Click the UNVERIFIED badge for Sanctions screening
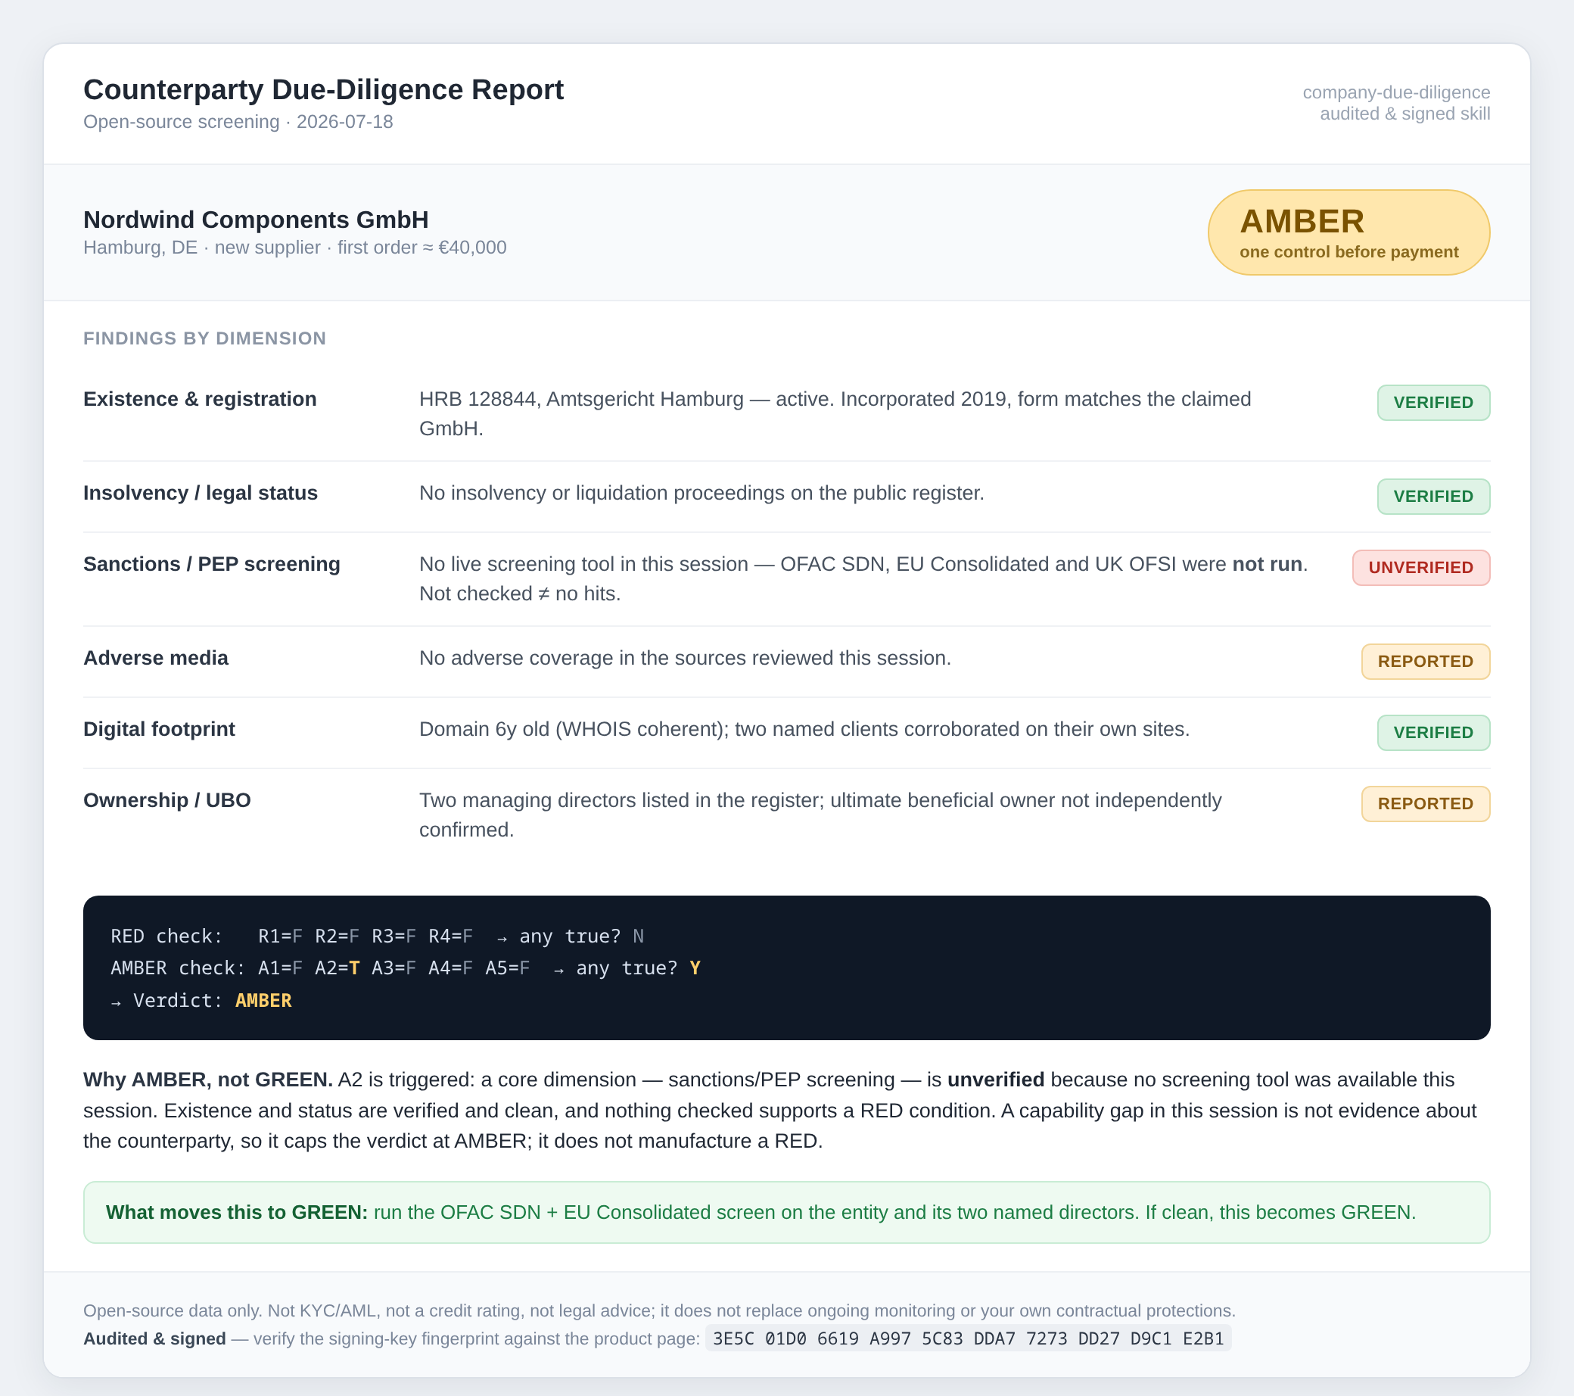 point(1420,567)
